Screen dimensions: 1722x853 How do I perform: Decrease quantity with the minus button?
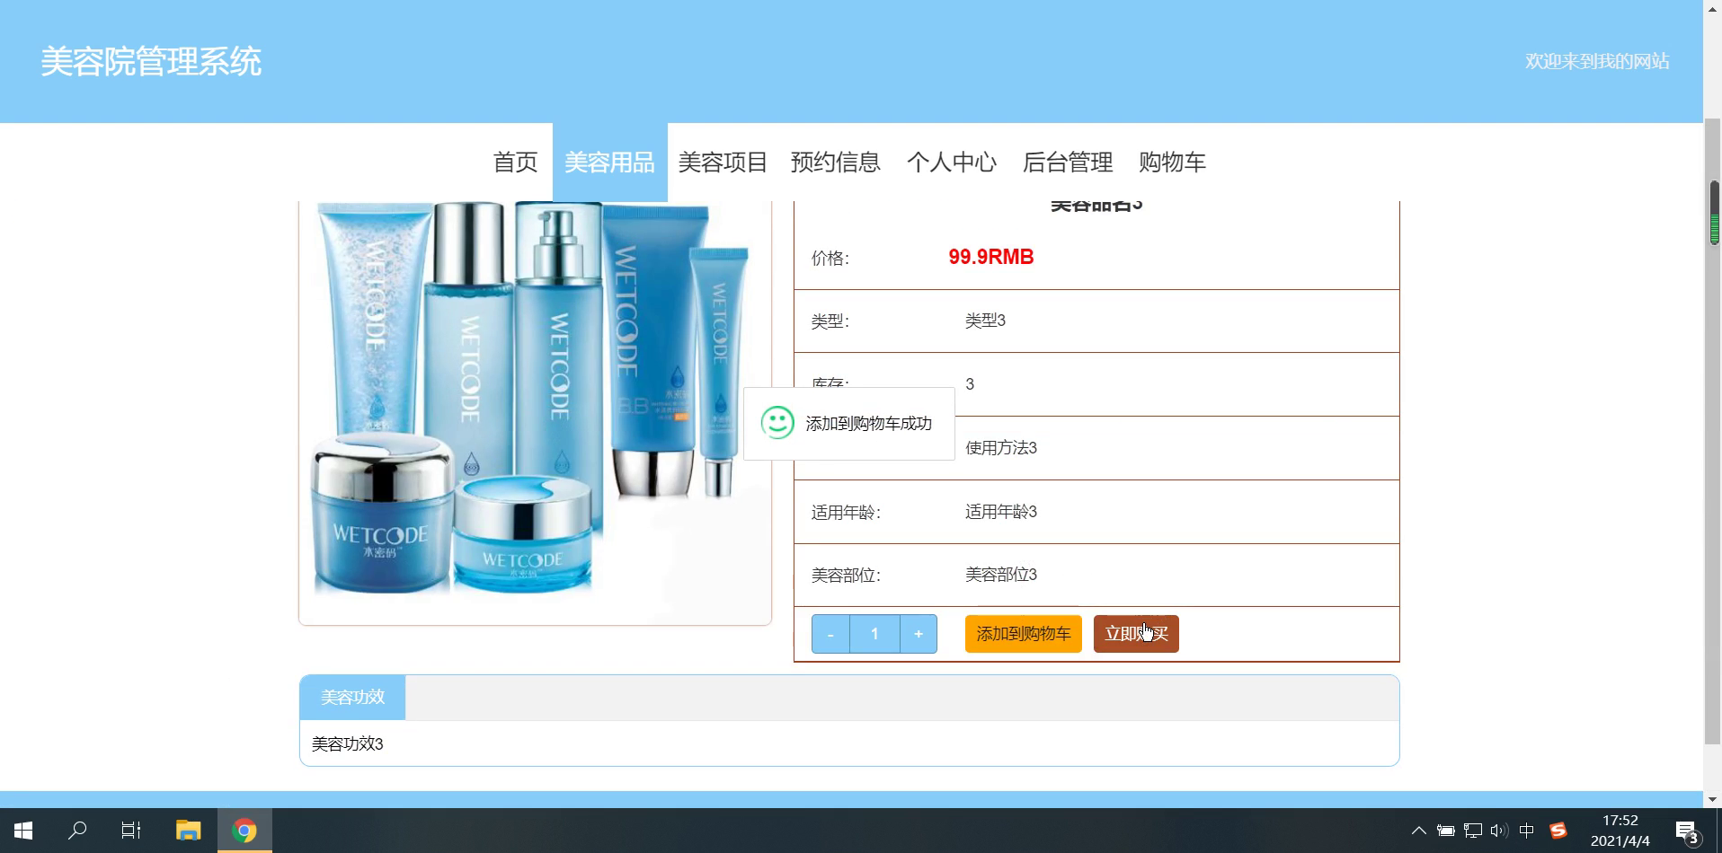(x=830, y=634)
